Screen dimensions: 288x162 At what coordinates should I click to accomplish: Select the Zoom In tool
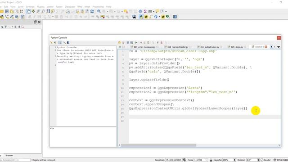pos(38,11)
